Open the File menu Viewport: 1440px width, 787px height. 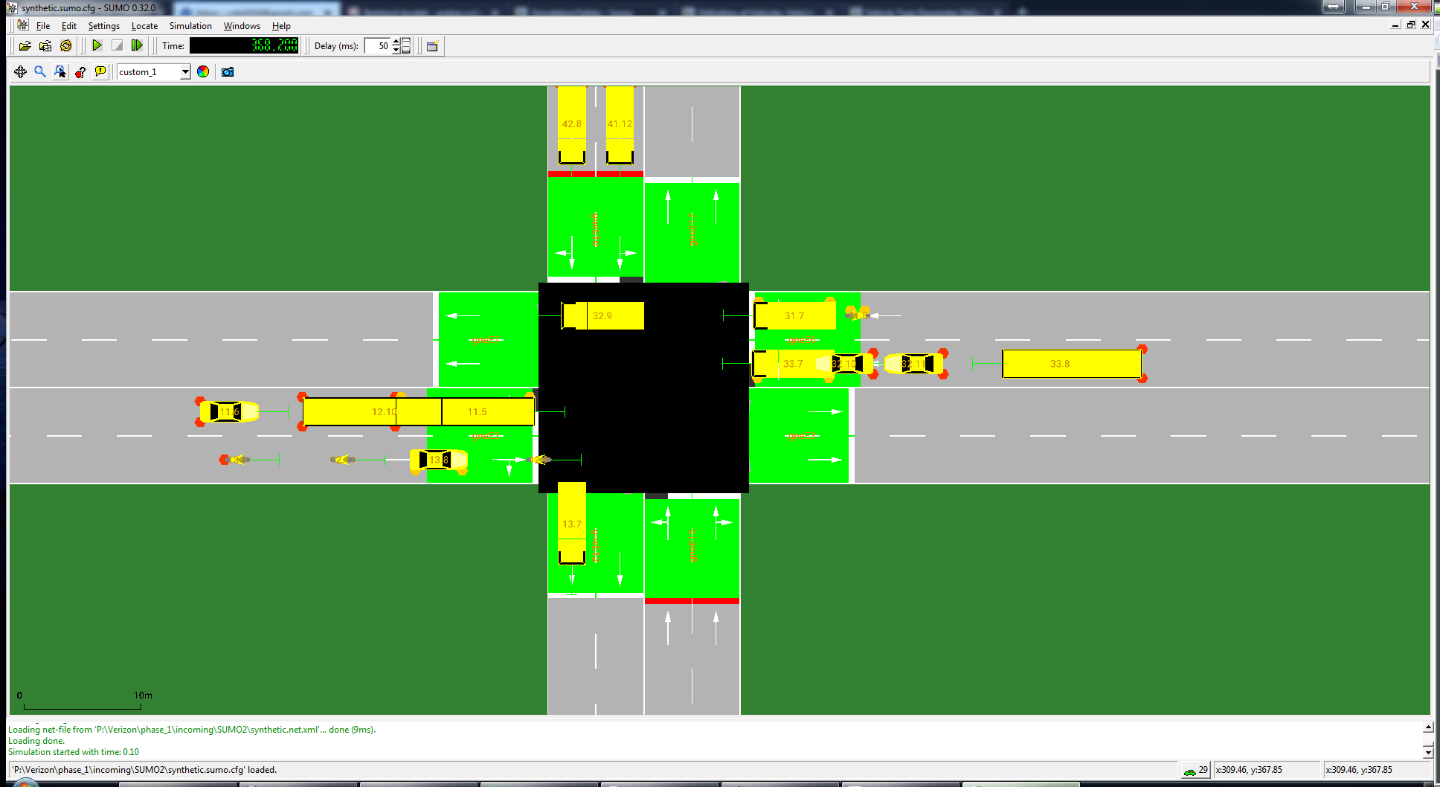click(43, 25)
